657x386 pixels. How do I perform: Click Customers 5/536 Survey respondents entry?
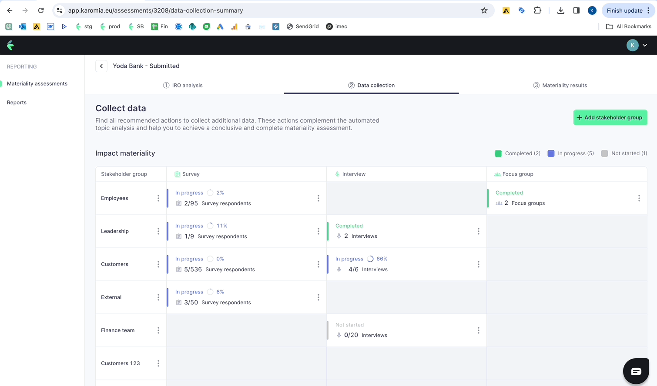(215, 270)
